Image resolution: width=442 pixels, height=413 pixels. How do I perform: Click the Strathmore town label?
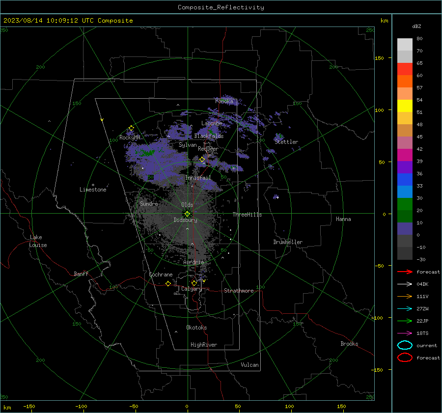[x=239, y=291]
